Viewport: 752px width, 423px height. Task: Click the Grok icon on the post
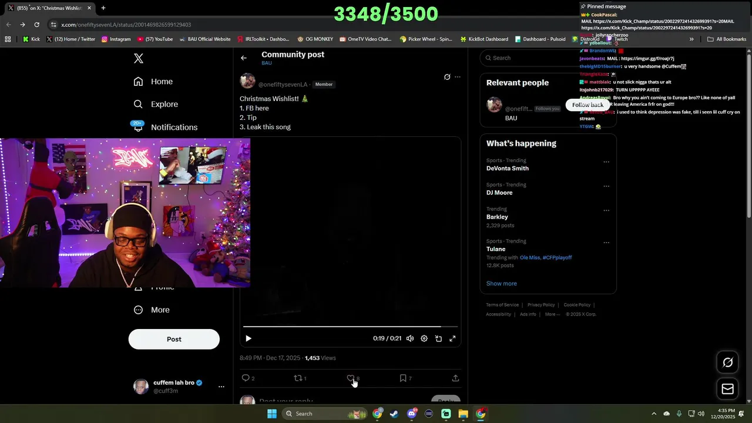(x=447, y=77)
